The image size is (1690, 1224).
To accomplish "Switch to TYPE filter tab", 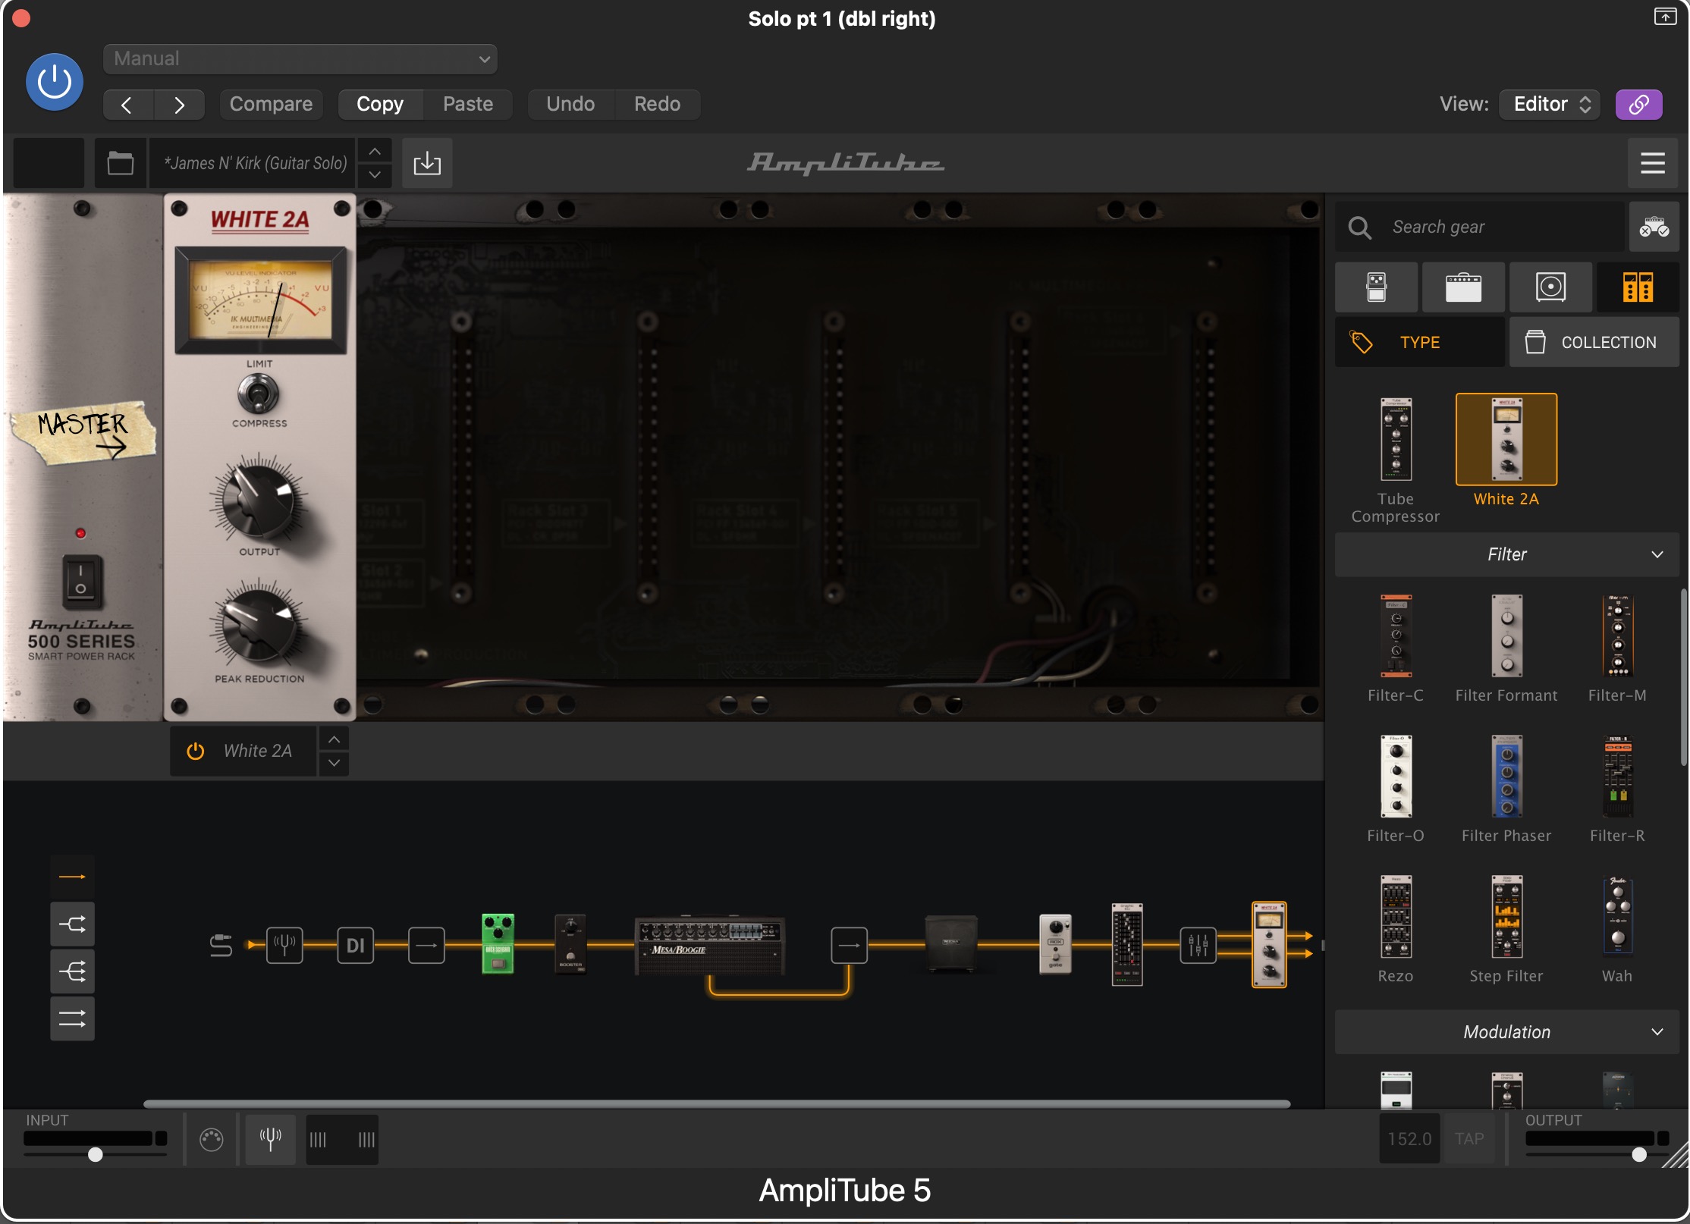I will 1420,342.
